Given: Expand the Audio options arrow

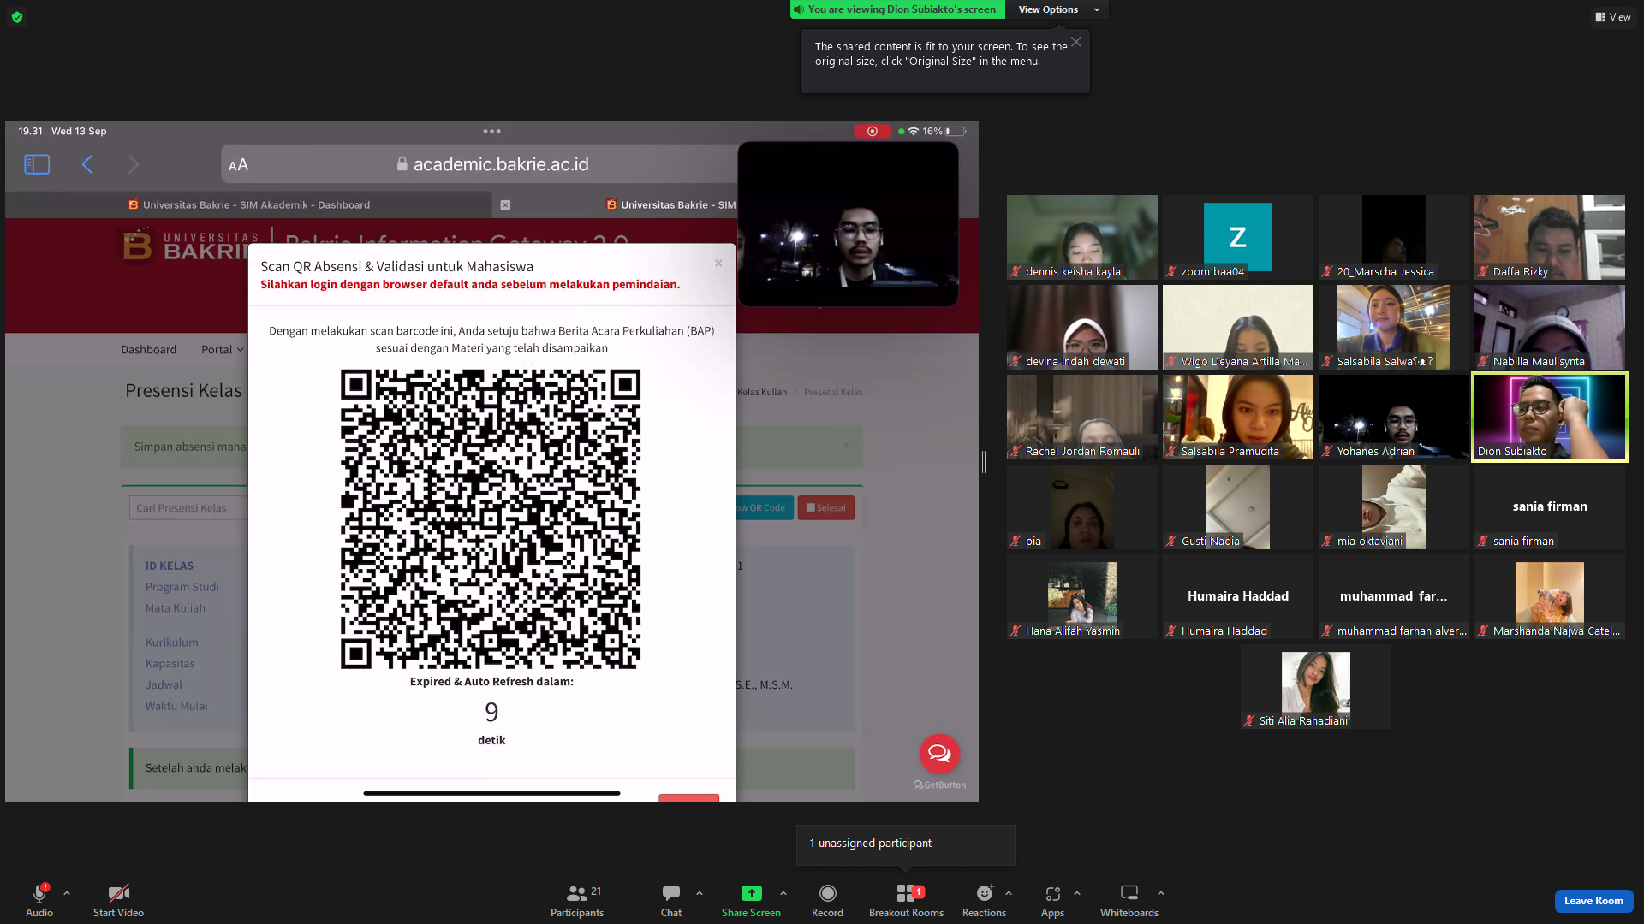Looking at the screenshot, I should [67, 893].
